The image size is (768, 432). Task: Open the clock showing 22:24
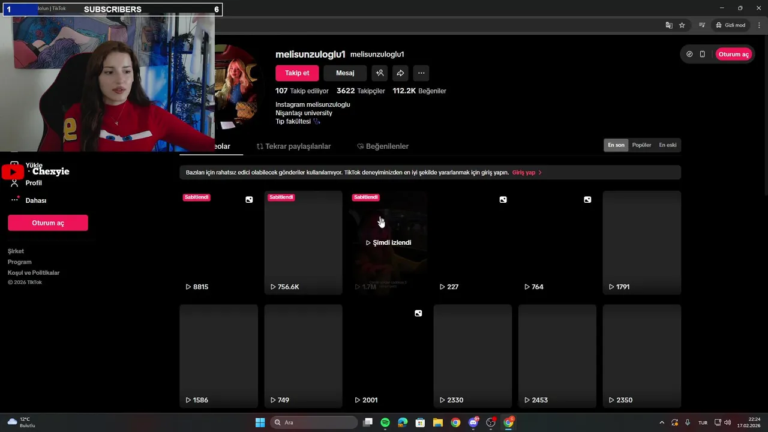click(749, 422)
